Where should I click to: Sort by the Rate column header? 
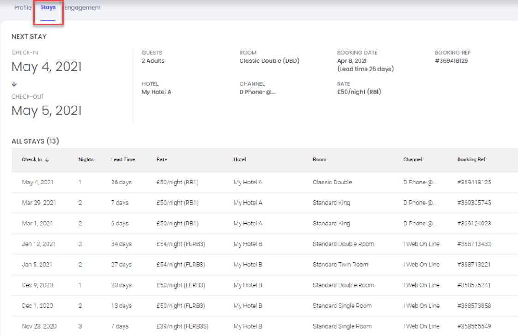point(162,159)
